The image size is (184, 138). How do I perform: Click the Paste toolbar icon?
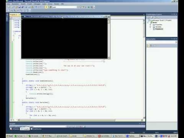32,7
